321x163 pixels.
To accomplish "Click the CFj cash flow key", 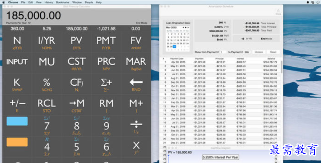I will coord(76,84).
